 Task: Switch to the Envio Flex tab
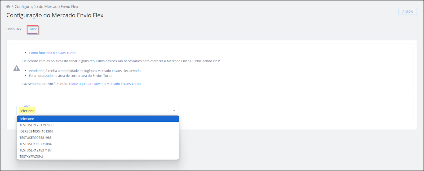(14, 29)
